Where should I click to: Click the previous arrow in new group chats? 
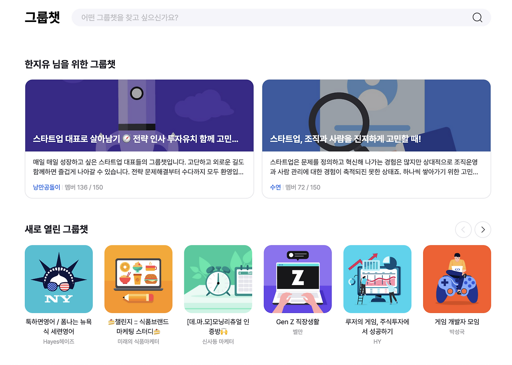(463, 229)
